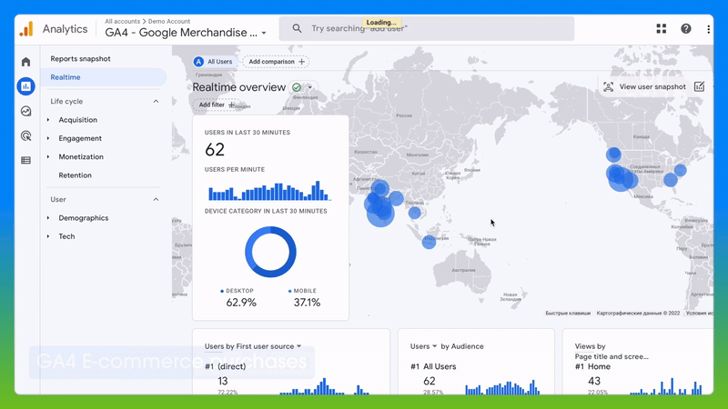Image resolution: width=728 pixels, height=409 pixels.
Task: Click the Add comparison button
Action: coord(277,62)
